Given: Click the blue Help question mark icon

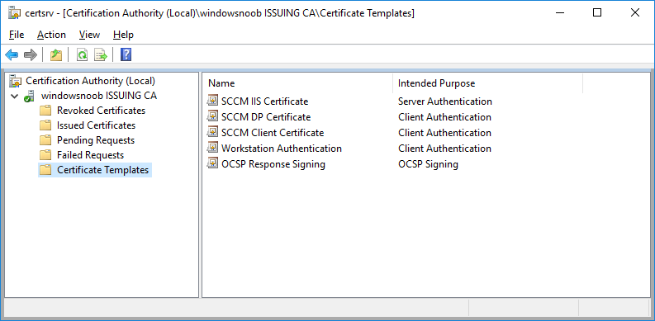Looking at the screenshot, I should (126, 54).
